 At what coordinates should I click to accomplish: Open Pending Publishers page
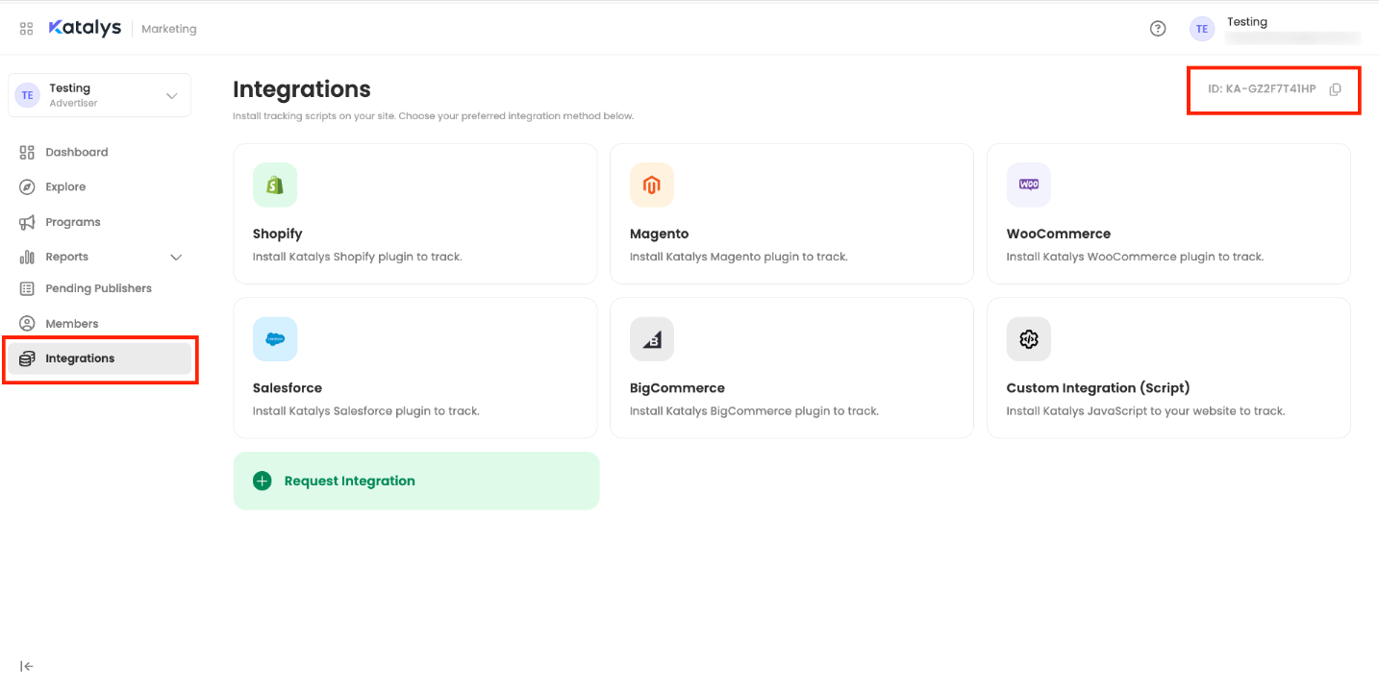(x=99, y=288)
